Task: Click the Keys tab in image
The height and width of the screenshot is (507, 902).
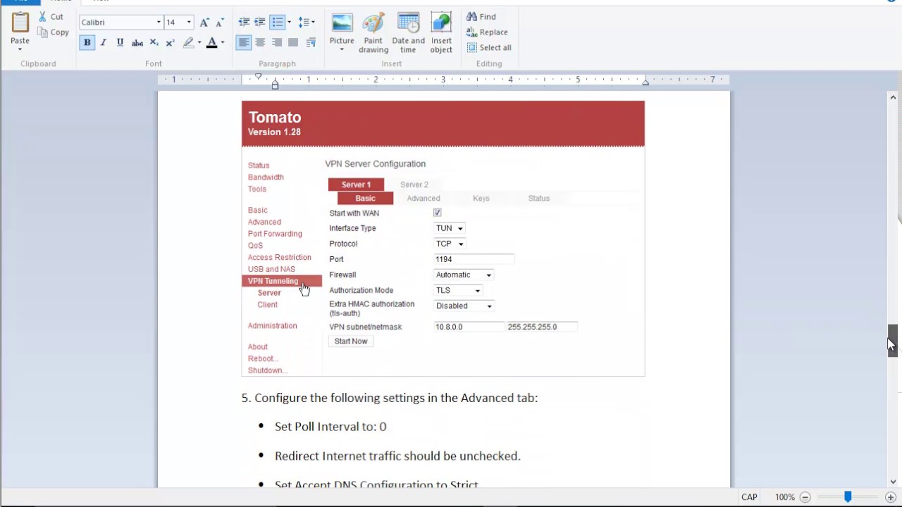Action: [481, 199]
